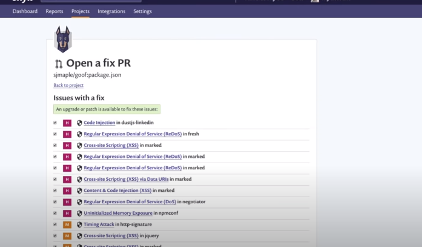The width and height of the screenshot is (422, 247).
Task: Click the shield icon on the fresh ReDoS row
Action: (x=79, y=134)
